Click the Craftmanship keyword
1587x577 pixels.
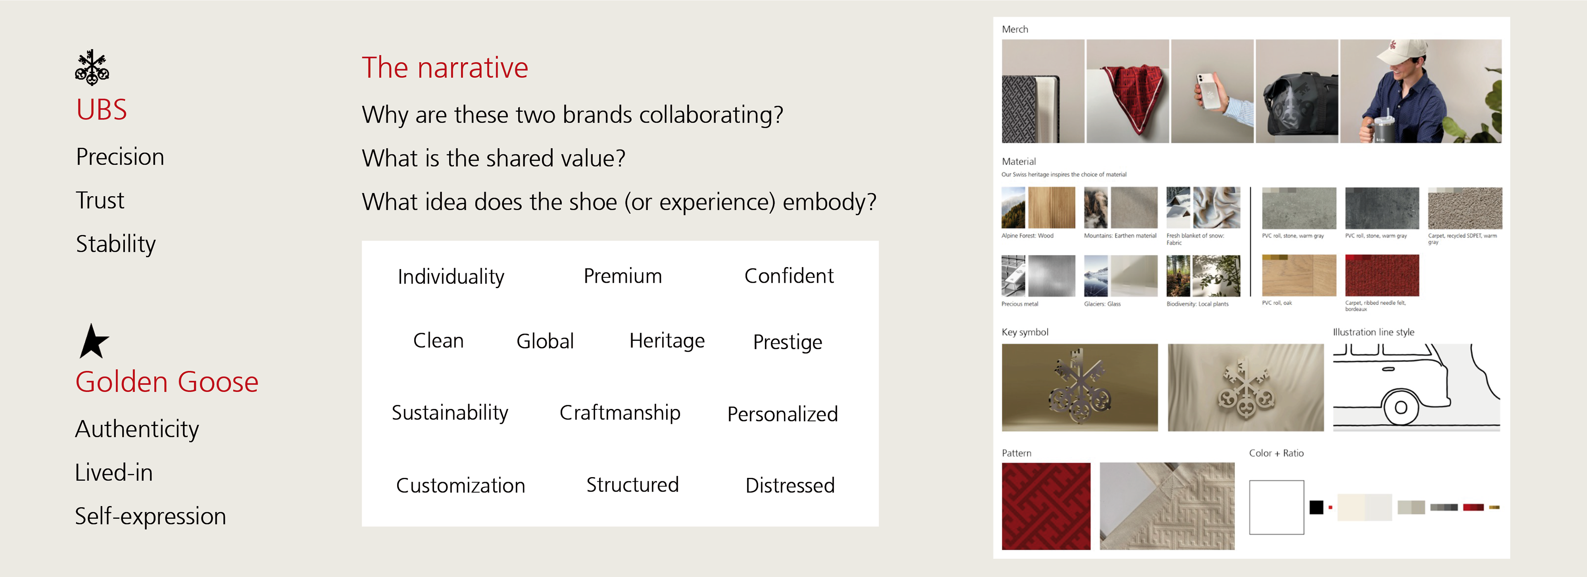point(620,413)
